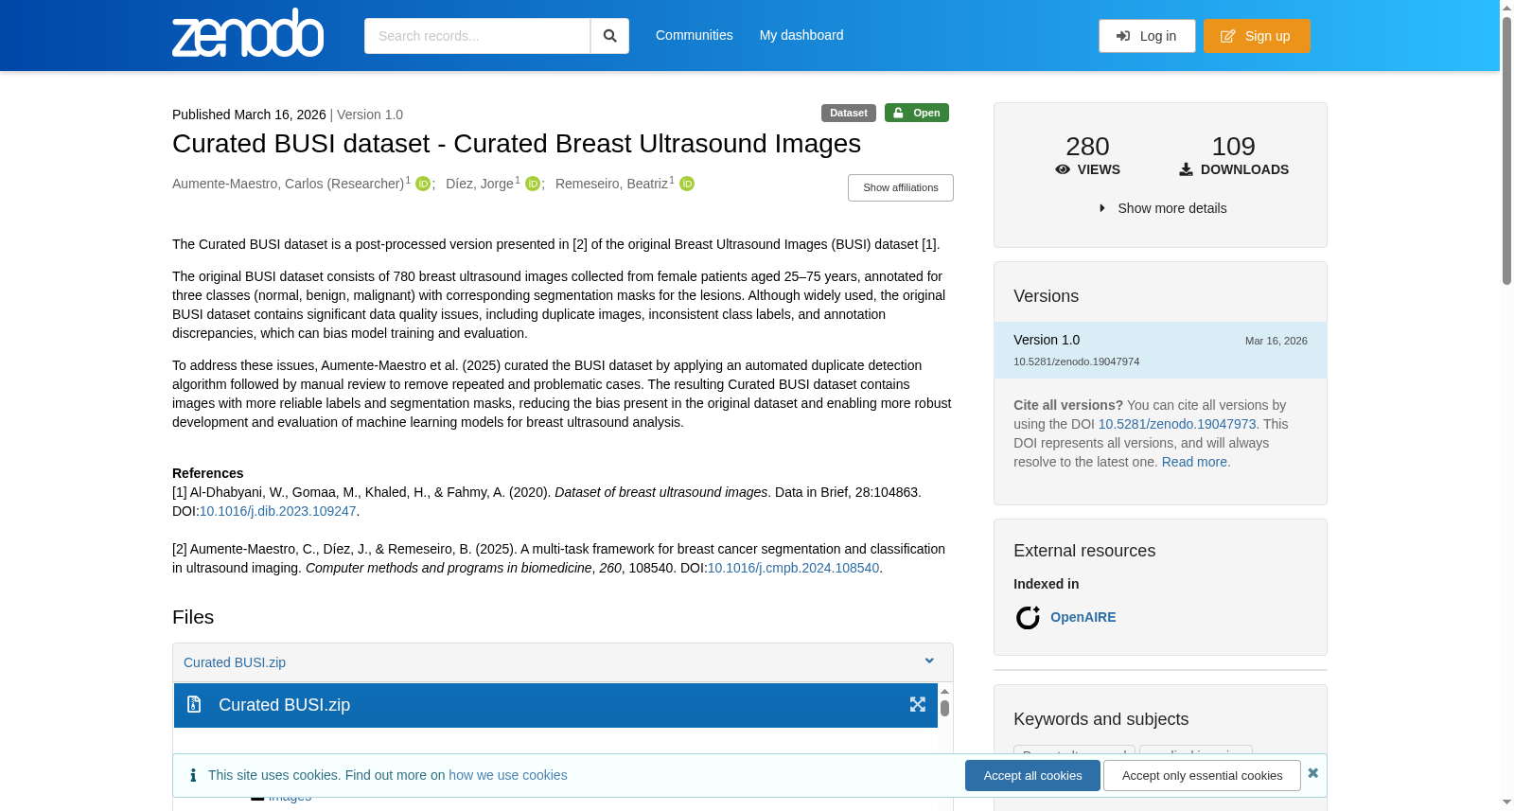Image resolution: width=1514 pixels, height=811 pixels.
Task: Open My dashboard
Action: point(801,35)
